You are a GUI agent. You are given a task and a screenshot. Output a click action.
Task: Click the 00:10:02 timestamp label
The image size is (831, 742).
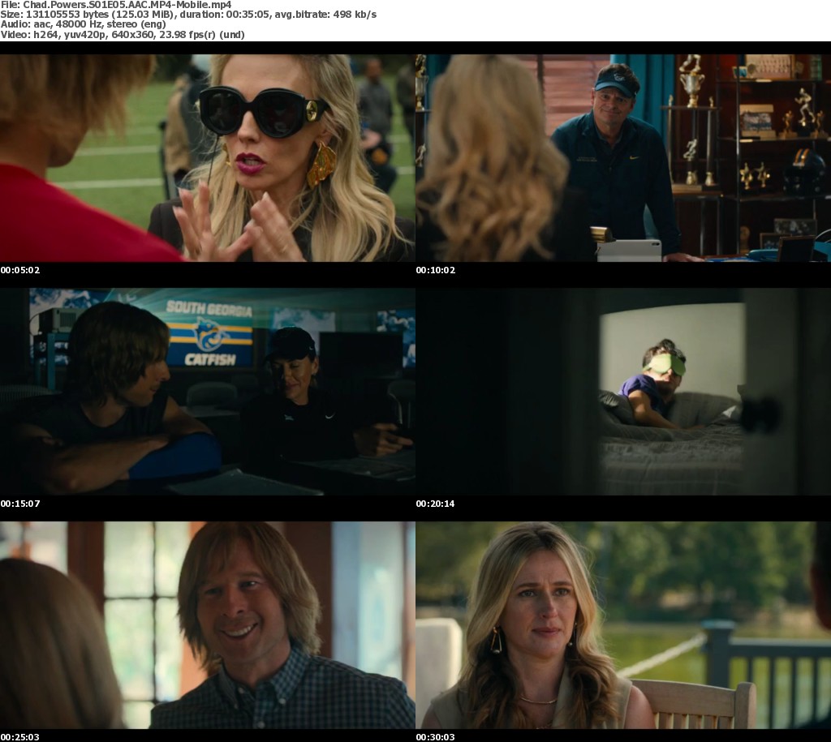point(436,270)
